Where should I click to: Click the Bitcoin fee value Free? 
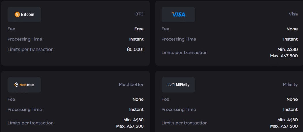(x=139, y=29)
